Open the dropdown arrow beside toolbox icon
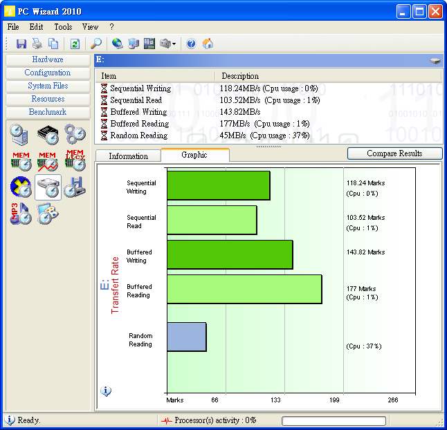Image resolution: width=447 pixels, height=430 pixels. click(174, 44)
